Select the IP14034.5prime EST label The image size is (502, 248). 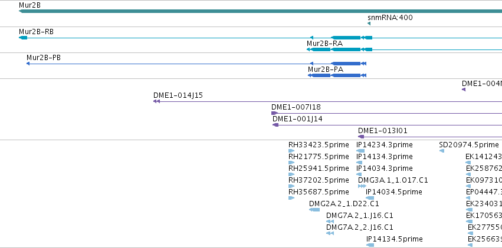pos(394,192)
